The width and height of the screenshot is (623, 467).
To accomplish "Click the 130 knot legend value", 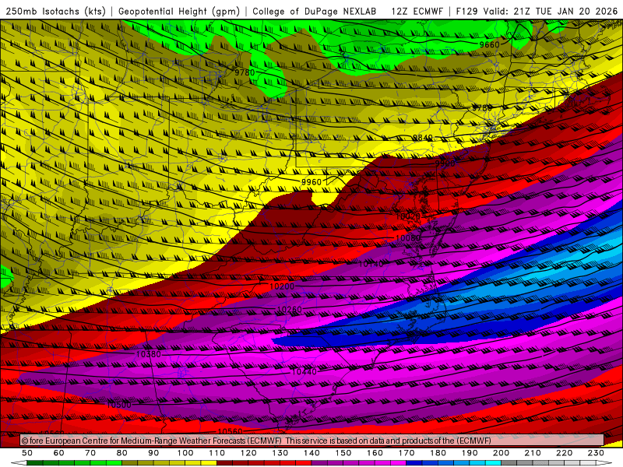I will [280, 453].
